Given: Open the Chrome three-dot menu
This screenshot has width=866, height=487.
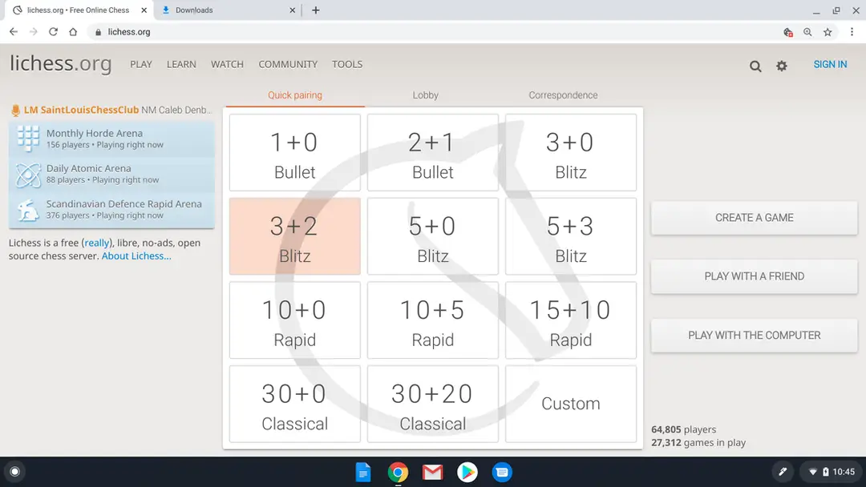Looking at the screenshot, I should tap(852, 32).
